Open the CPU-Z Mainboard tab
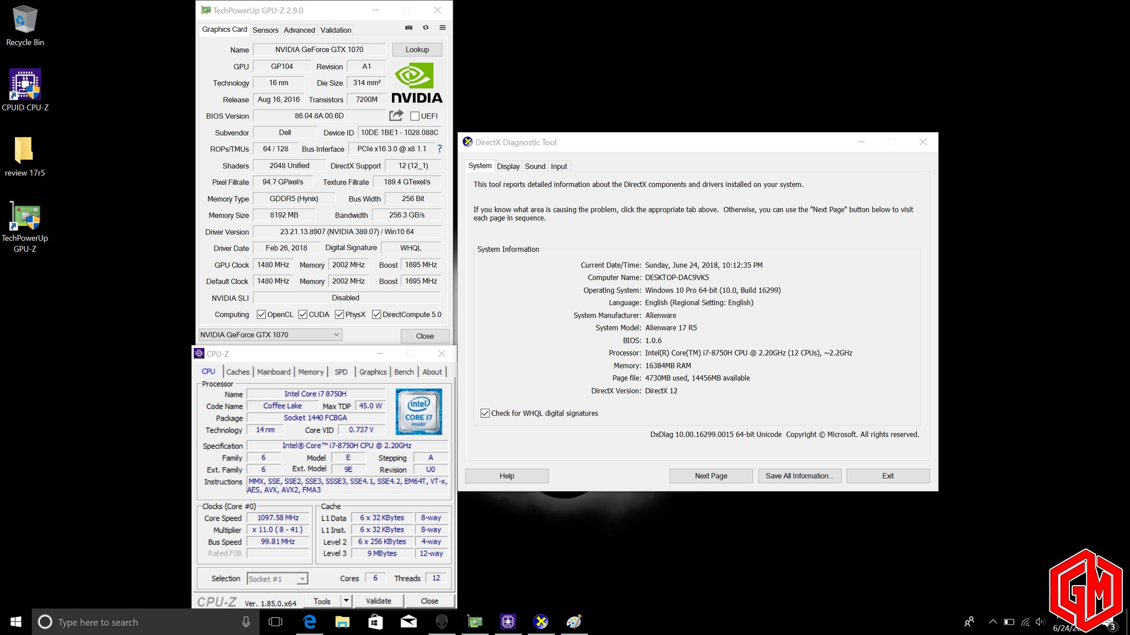The height and width of the screenshot is (635, 1130). pos(274,372)
